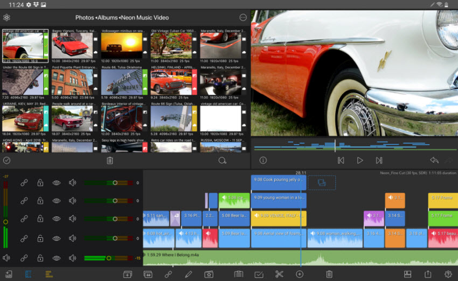Hide the topmost video track with eye icon
Viewport: 458px width, 281px height.
[x=57, y=182]
